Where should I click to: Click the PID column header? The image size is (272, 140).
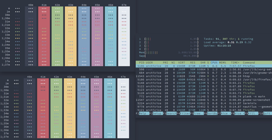[142, 62]
